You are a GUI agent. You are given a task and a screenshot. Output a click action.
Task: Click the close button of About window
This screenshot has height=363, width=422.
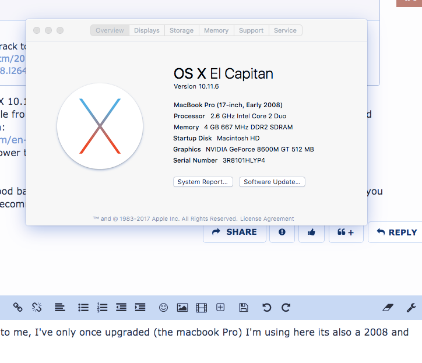pos(37,30)
